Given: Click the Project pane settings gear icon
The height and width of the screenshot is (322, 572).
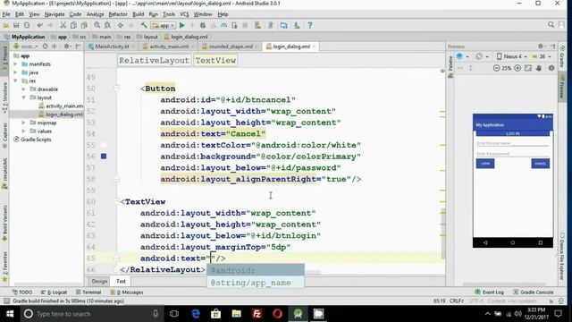Looking at the screenshot, I should pos(67,47).
